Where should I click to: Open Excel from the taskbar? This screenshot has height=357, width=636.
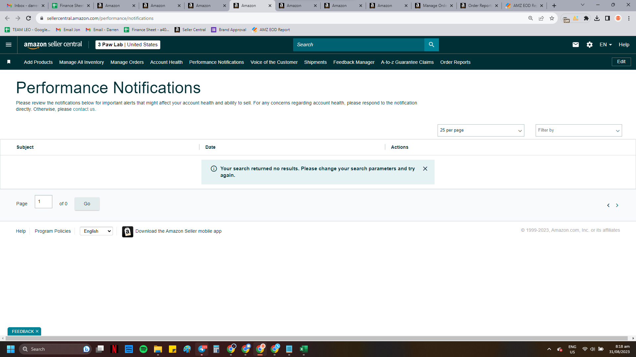(x=304, y=349)
